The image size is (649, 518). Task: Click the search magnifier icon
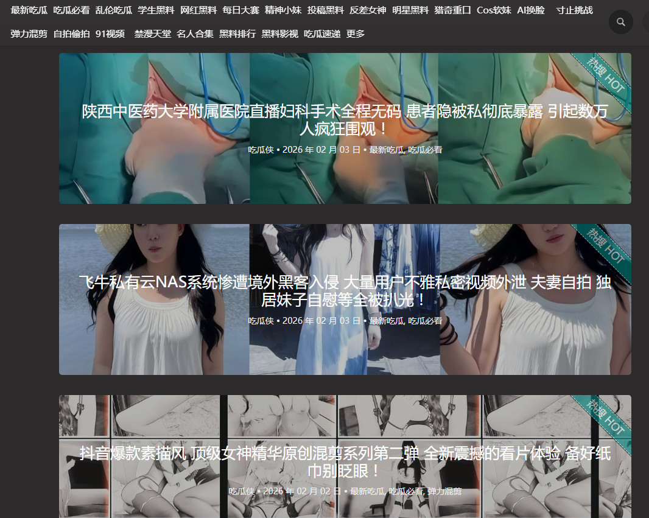(620, 22)
